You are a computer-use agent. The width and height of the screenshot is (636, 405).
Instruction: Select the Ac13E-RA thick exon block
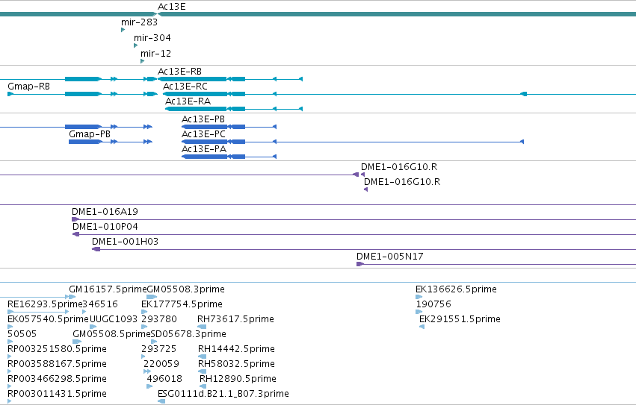196,109
